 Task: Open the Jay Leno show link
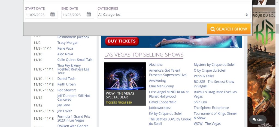coord(63,105)
